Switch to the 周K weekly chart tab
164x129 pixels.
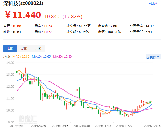[24, 48]
